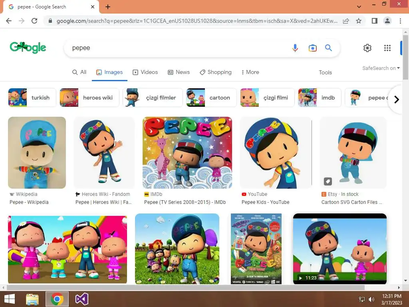Show more suggestion chips with right arrow
Viewport: 409px width, 307px height.
point(397,100)
